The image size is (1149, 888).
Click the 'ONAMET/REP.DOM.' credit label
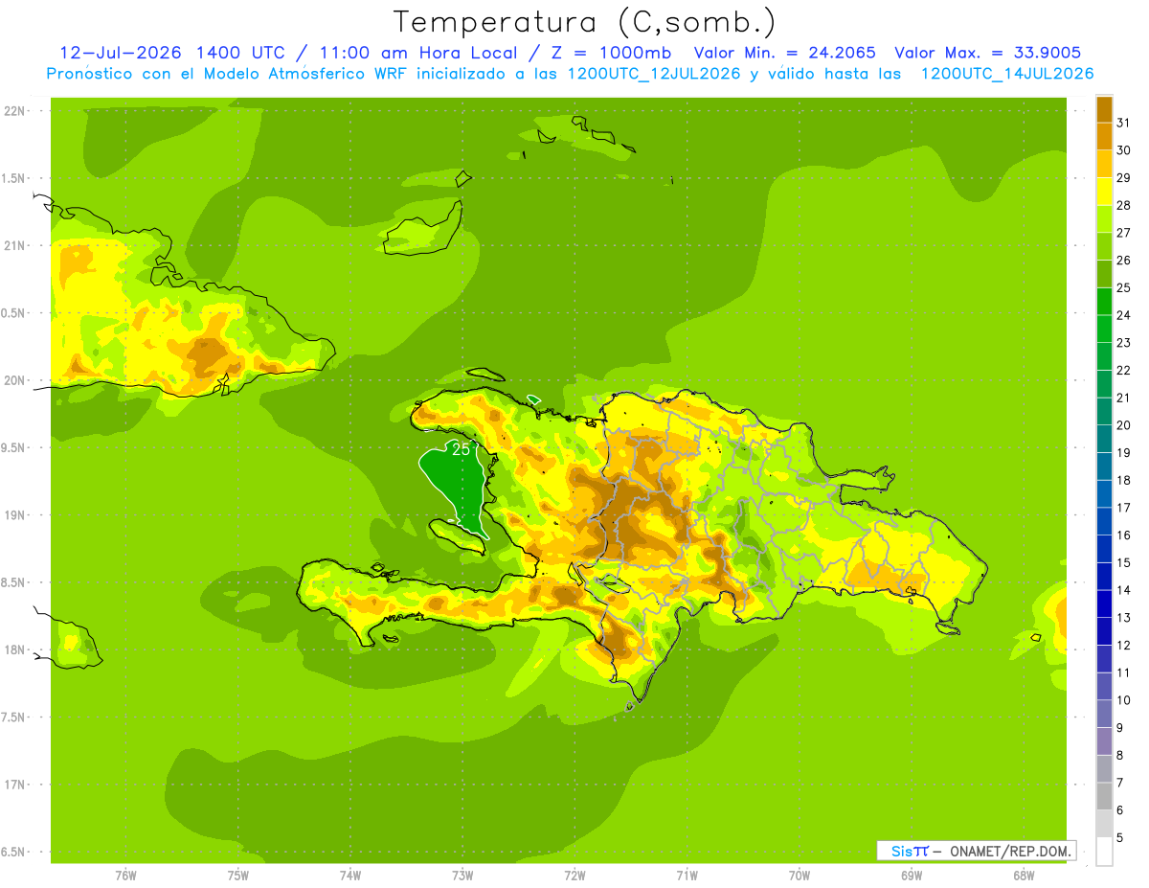pos(1009,851)
